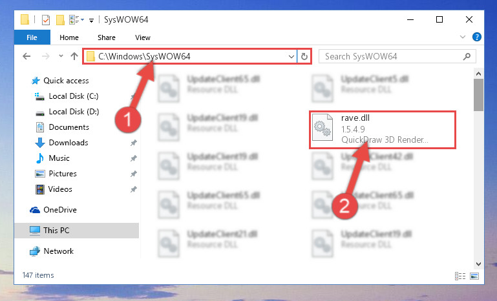Click the New folder quick access icon
Screen dimensions: 497x301
(60, 19)
